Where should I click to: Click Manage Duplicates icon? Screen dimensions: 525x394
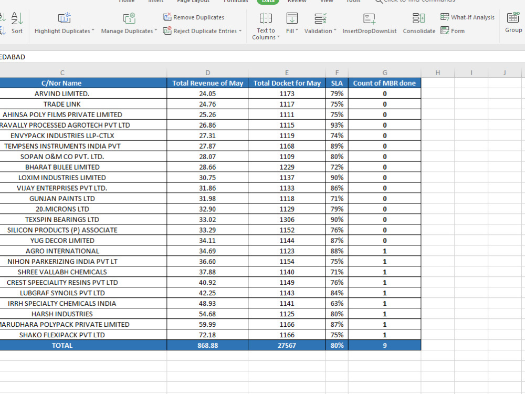(129, 18)
